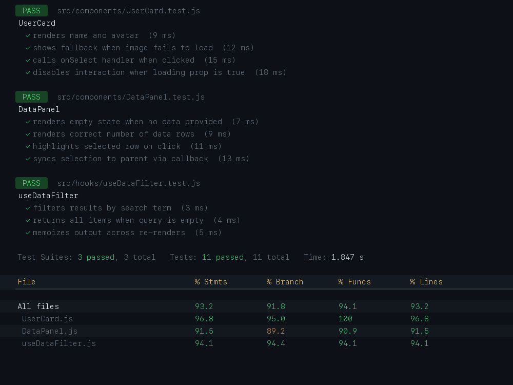Image resolution: width=513 pixels, height=385 pixels.
Task: Click the '% Branch' column header
Action: click(285, 282)
